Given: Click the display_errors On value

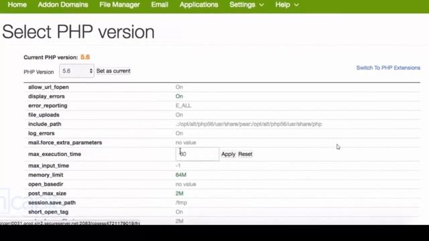Looking at the screenshot, I should [179, 96].
